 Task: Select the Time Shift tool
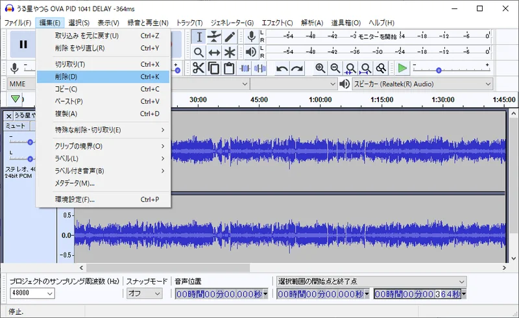(x=214, y=53)
